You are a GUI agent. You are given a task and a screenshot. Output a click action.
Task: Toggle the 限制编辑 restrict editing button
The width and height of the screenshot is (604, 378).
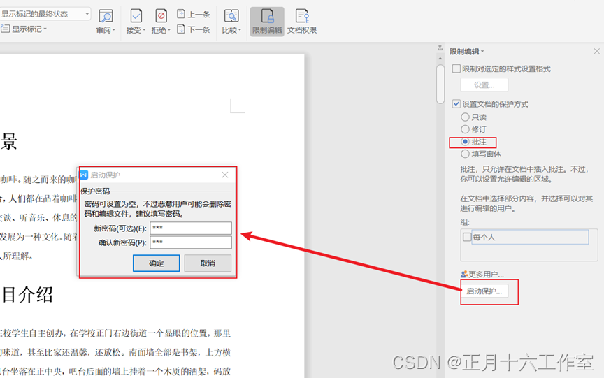[x=267, y=22]
